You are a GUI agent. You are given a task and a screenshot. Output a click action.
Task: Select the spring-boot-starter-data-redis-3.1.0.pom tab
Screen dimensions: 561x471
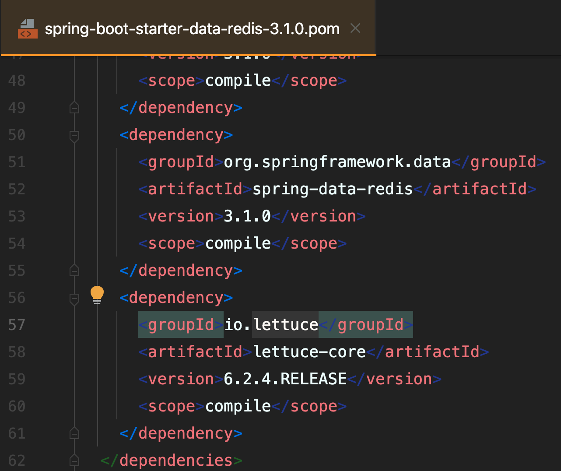[188, 28]
